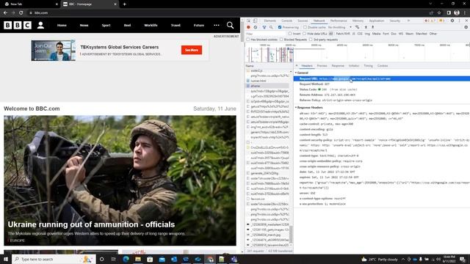Show more DevTools tabs chevron
470x264 pixels.
pyautogui.click(x=408, y=21)
